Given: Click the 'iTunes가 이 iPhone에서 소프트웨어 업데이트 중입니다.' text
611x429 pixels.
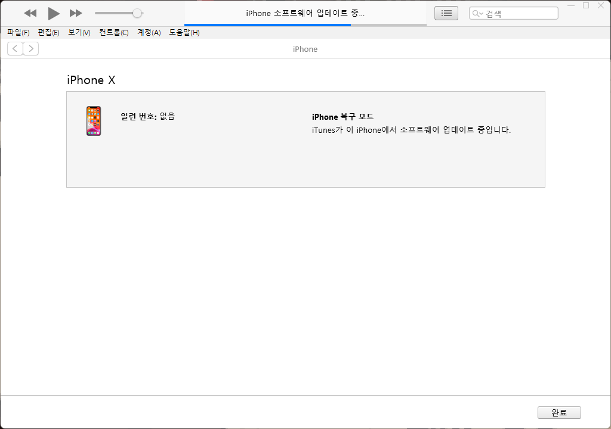Looking at the screenshot, I should [411, 130].
